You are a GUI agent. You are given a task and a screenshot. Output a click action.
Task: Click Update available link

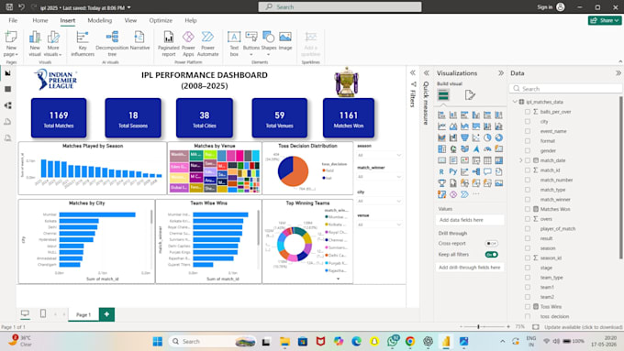coord(584,327)
